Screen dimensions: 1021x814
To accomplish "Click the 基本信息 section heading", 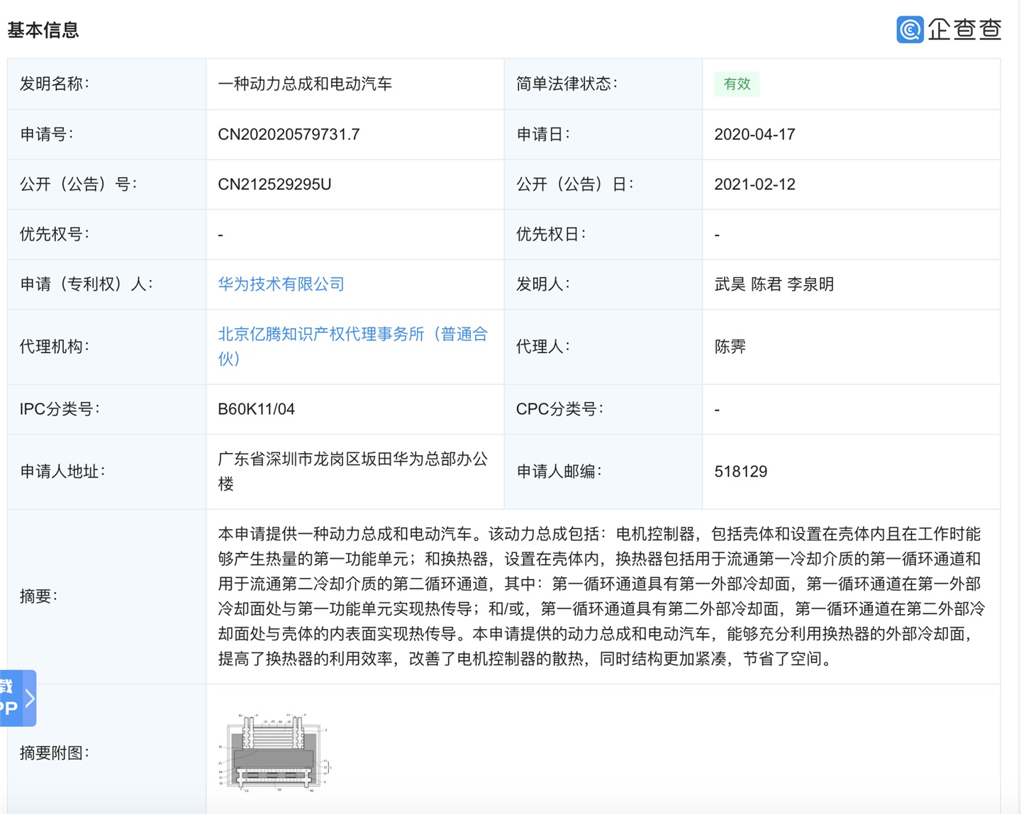I will click(x=43, y=30).
